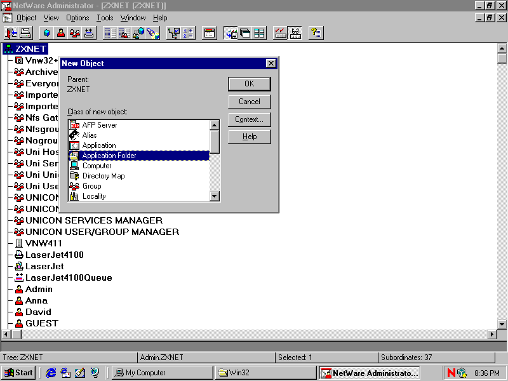
Task: Click tree view scroll down arrow
Action: [502, 324]
